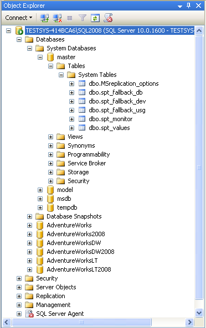Select the AdventureWorksLT database name
206x328 pixels.
(72, 261)
